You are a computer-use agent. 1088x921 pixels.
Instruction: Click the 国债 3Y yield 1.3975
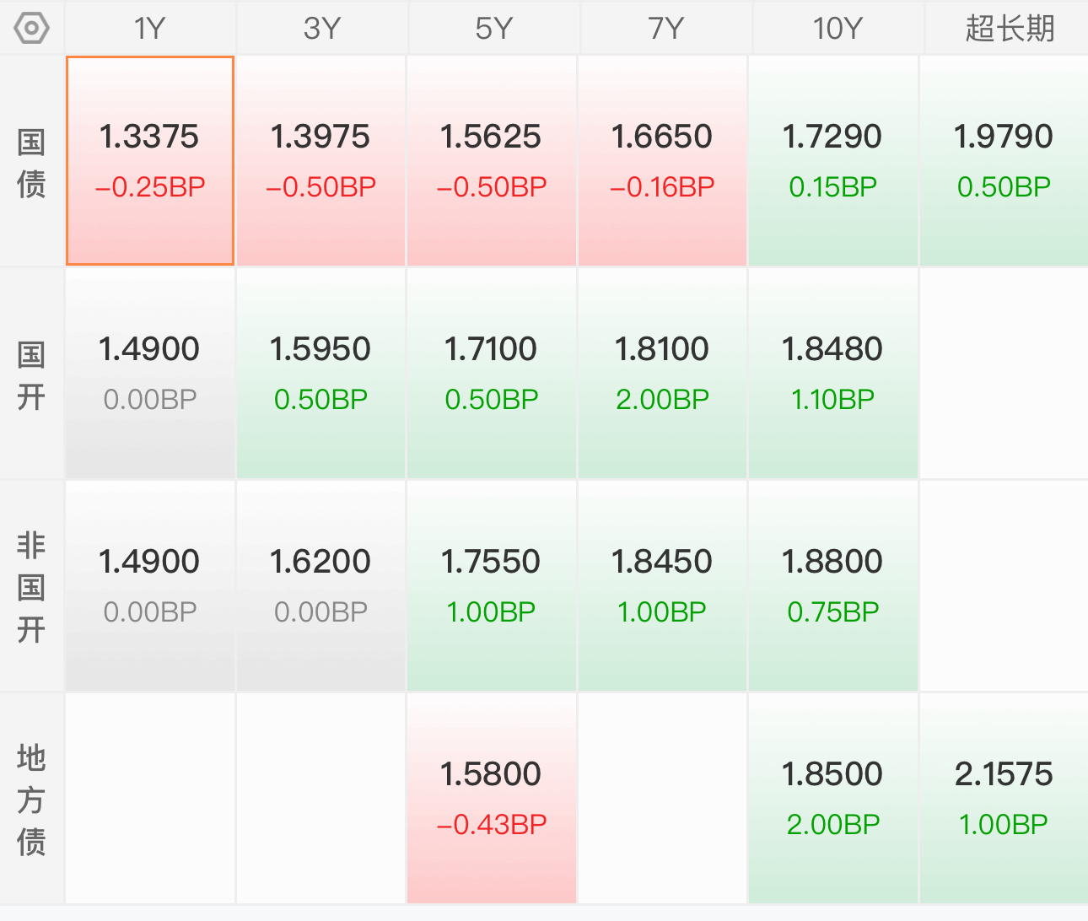pyautogui.click(x=320, y=136)
